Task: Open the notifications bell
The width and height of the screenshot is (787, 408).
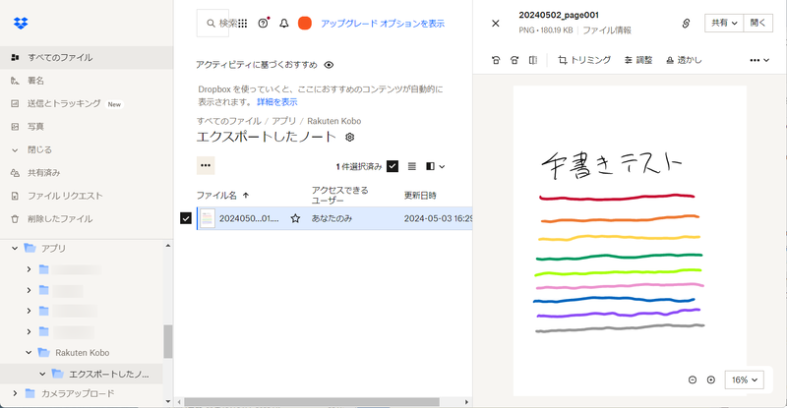Action: pos(284,23)
